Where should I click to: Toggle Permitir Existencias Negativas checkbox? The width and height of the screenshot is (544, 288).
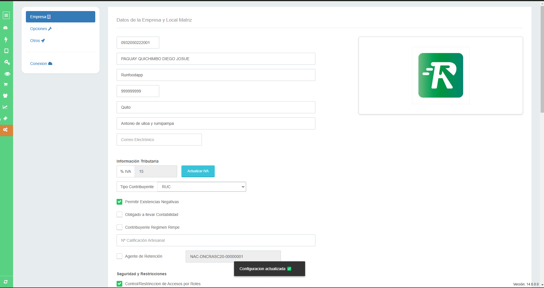[x=119, y=202]
